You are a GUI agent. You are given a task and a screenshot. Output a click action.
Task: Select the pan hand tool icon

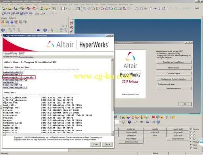(x=150, y=9)
